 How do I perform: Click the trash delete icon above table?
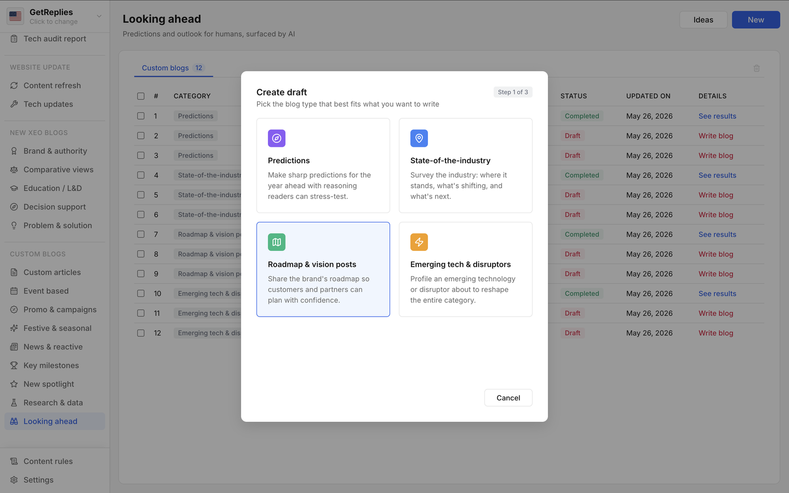pos(757,68)
